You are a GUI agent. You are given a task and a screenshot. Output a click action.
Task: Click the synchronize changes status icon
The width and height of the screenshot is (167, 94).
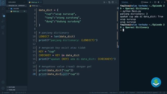pos(13,93)
